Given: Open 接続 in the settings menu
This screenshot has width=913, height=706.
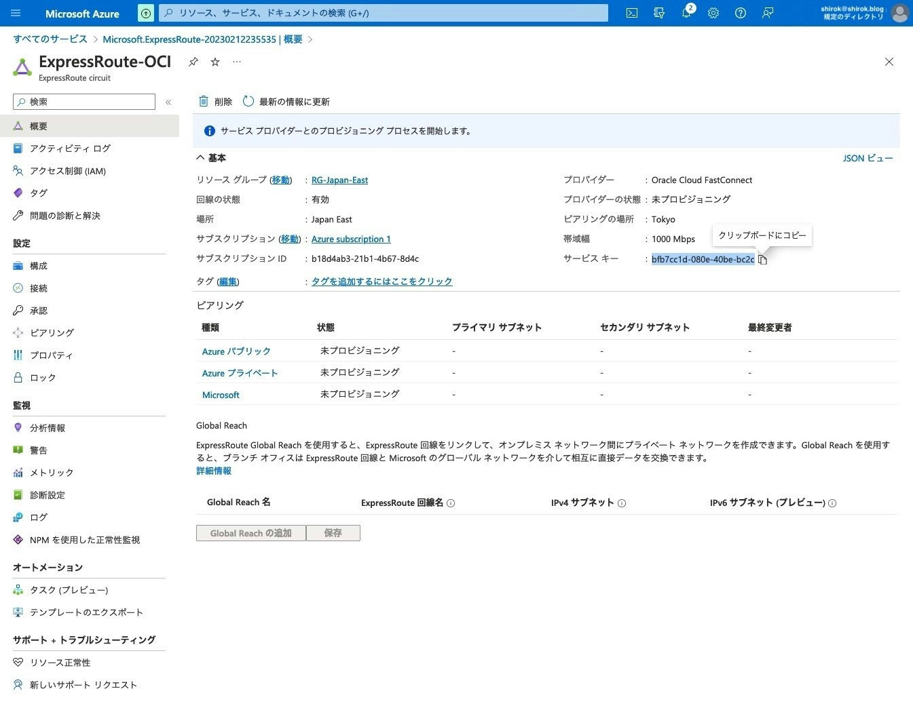Looking at the screenshot, I should [x=38, y=288].
